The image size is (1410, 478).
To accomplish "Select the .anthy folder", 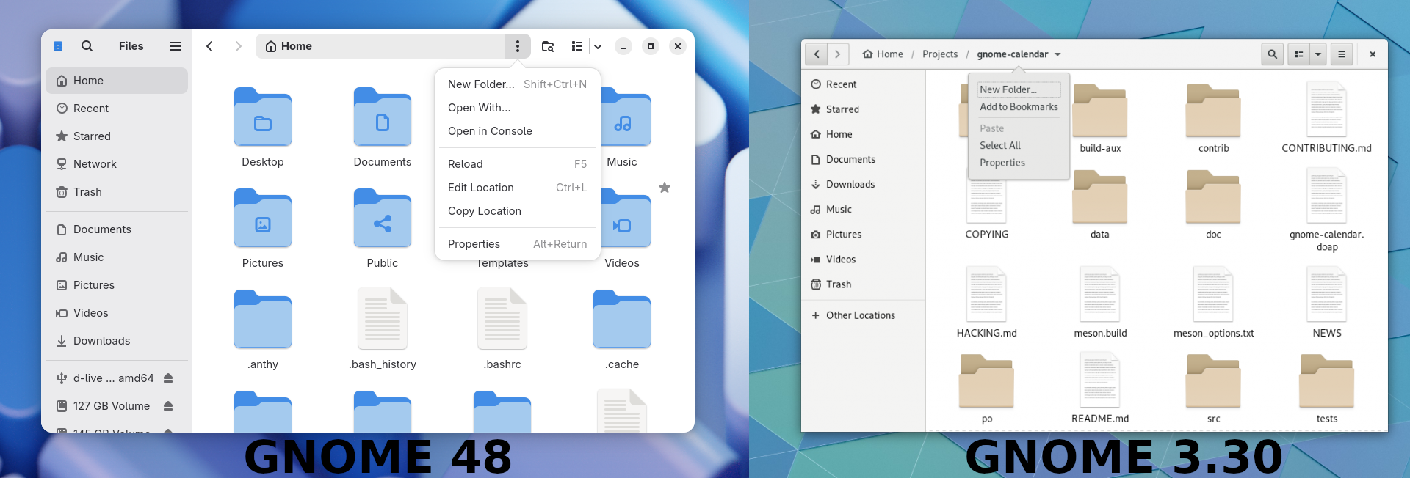I will coord(263,320).
